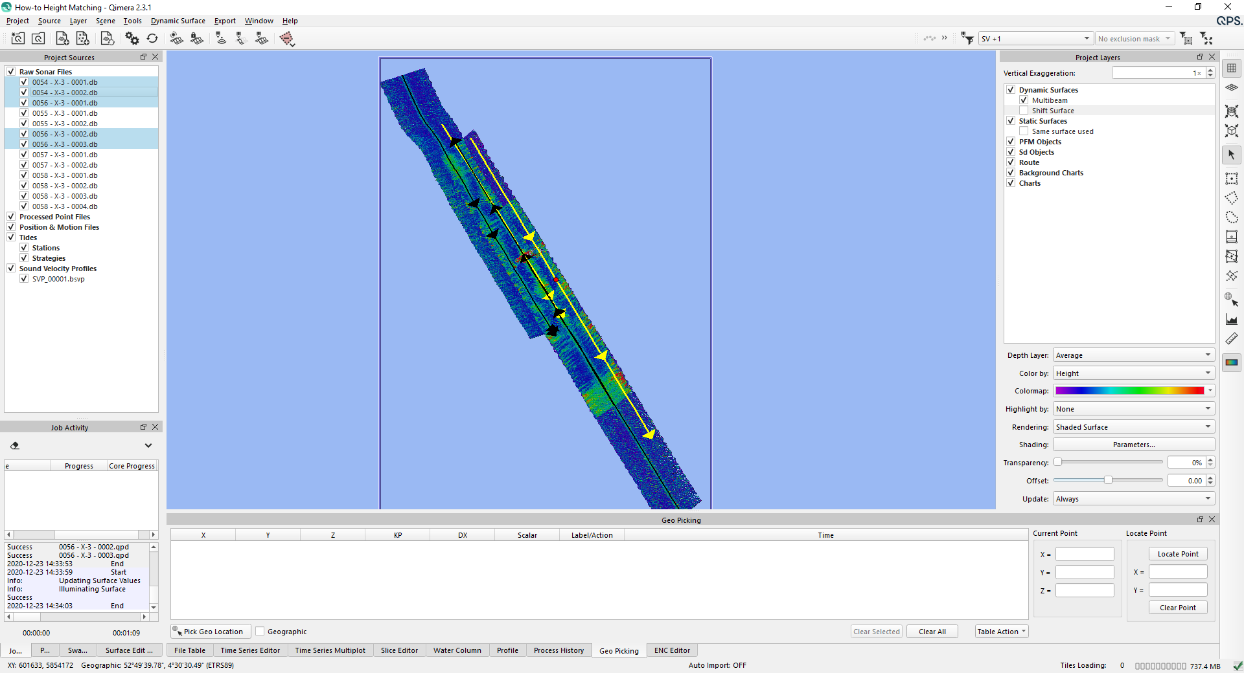Screen dimensions: 1244x673
Task: Click the gears processing settings icon
Action: (x=132, y=39)
